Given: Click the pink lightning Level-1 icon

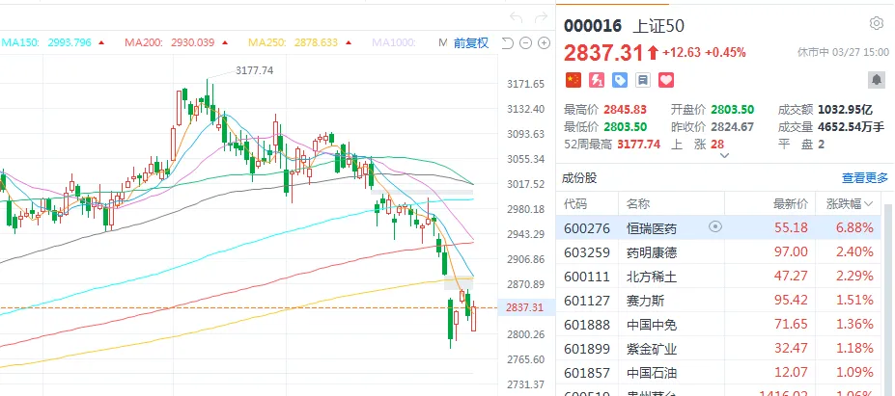Looking at the screenshot, I should (x=597, y=80).
